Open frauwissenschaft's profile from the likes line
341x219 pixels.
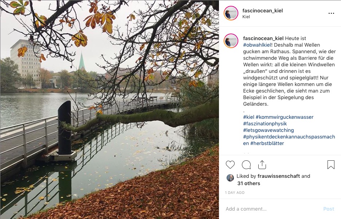point(279,176)
